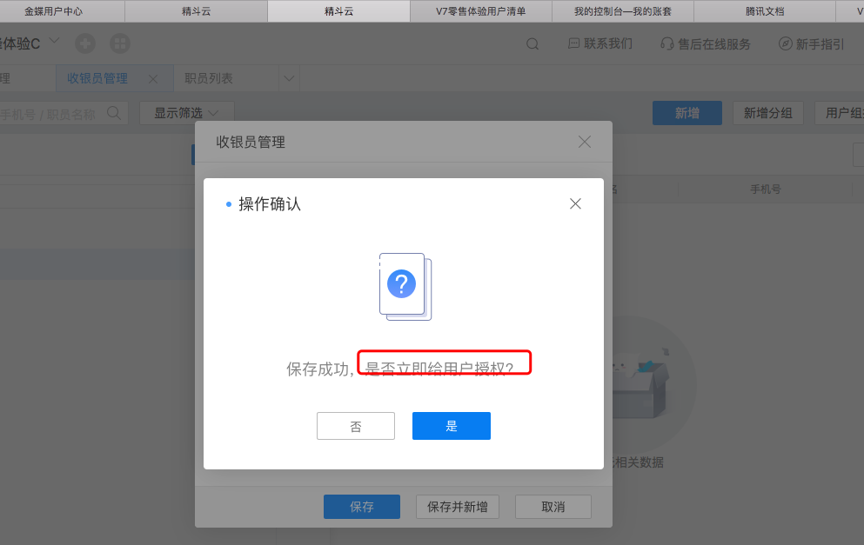Click 是 to authorize user now

click(452, 426)
